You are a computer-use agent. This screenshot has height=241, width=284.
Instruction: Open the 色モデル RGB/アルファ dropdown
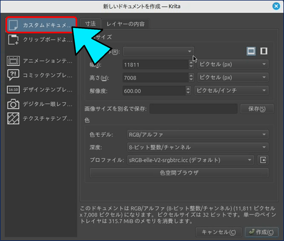197,135
